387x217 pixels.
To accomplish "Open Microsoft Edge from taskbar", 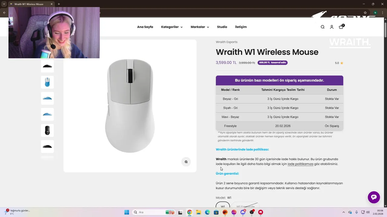I will [x=207, y=212].
